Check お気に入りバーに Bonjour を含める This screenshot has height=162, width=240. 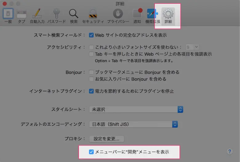tap(91, 79)
